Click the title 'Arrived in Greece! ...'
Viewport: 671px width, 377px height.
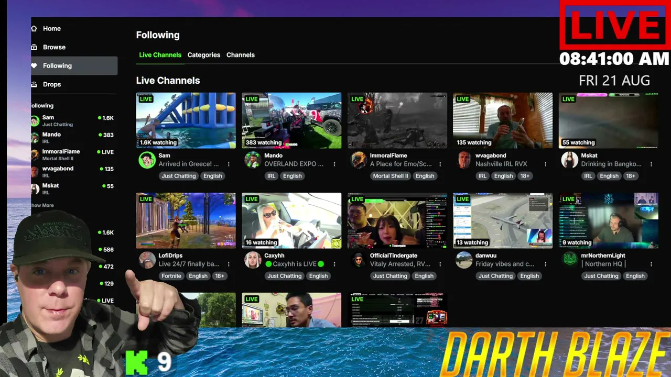189,164
